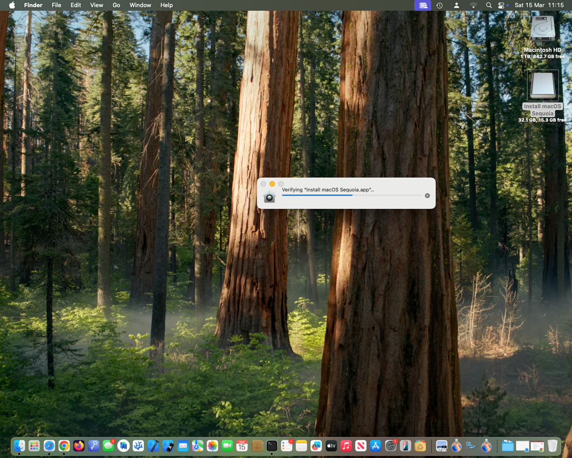
Task: Open Messages showing four unread notifications
Action: point(108,445)
